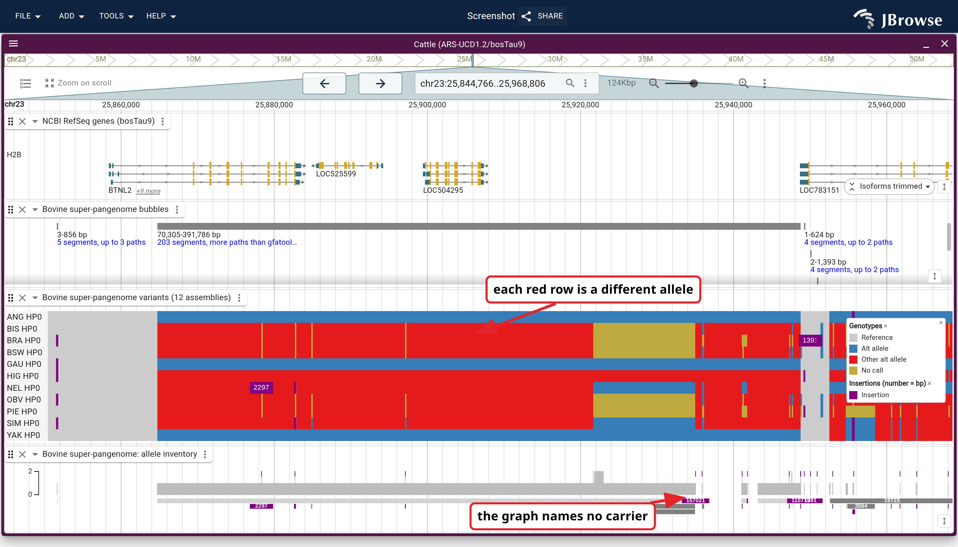The image size is (958, 547).
Task: Pan left with the back arrow button
Action: click(324, 83)
